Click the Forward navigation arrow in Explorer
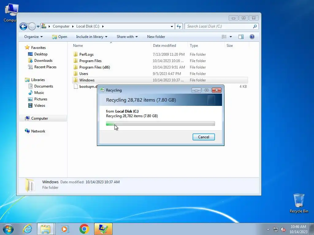 pos(32,26)
